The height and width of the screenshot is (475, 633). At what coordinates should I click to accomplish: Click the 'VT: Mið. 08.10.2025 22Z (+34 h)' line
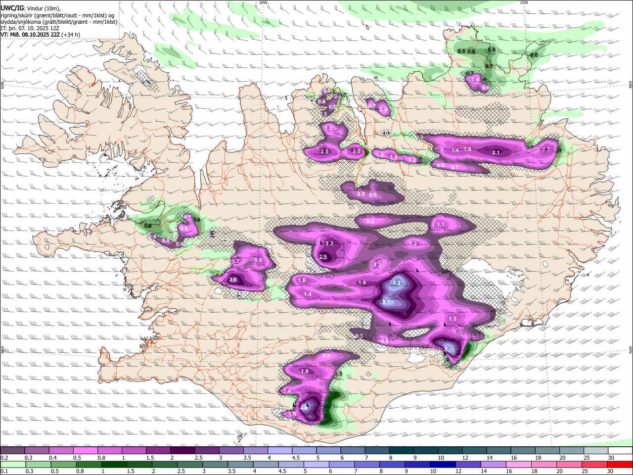pos(40,35)
